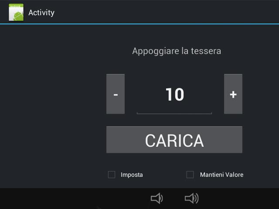Focus the amount field showing 10
The height and width of the screenshot is (209, 279).
tap(174, 94)
